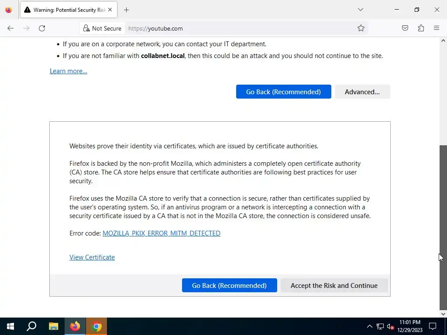447x335 pixels.
Task: Close the Warning: Potential Security Risk tab
Action: [110, 10]
